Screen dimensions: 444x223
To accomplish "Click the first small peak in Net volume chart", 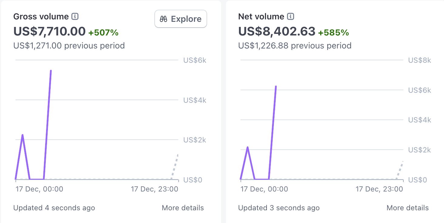I will (248, 148).
